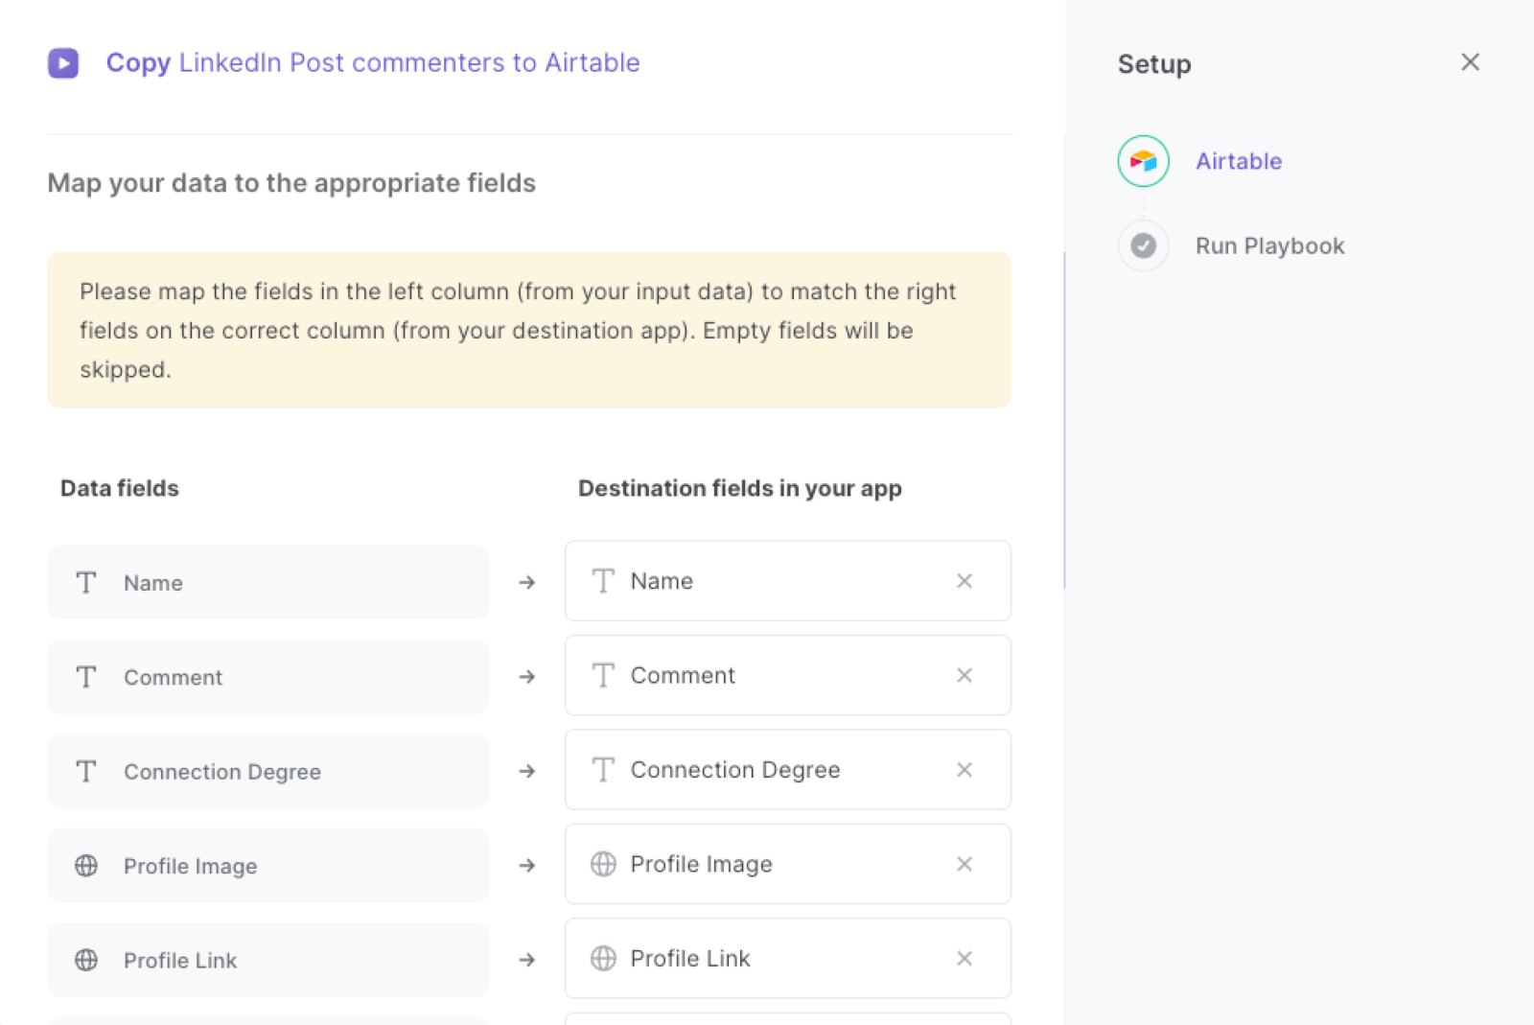Click the globe icon in the Profile Image destination field
The height and width of the screenshot is (1025, 1534).
pyautogui.click(x=603, y=864)
